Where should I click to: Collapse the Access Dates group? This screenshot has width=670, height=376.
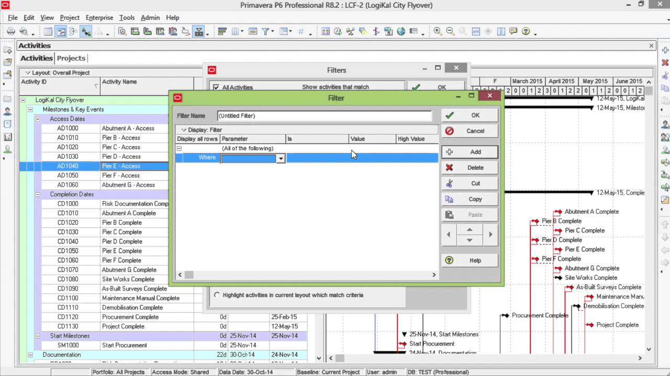37,119
